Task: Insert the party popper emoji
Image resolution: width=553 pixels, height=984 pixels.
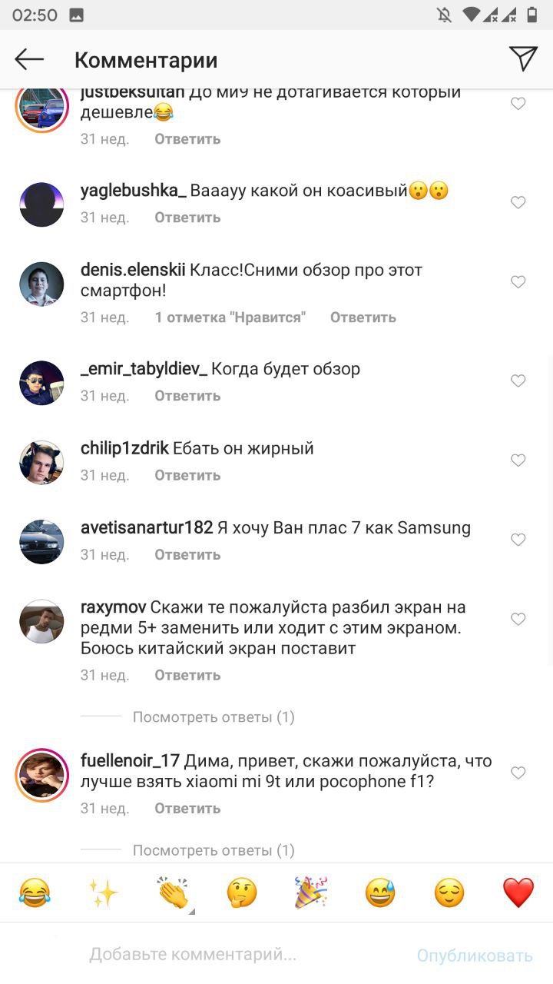Action: 311,893
